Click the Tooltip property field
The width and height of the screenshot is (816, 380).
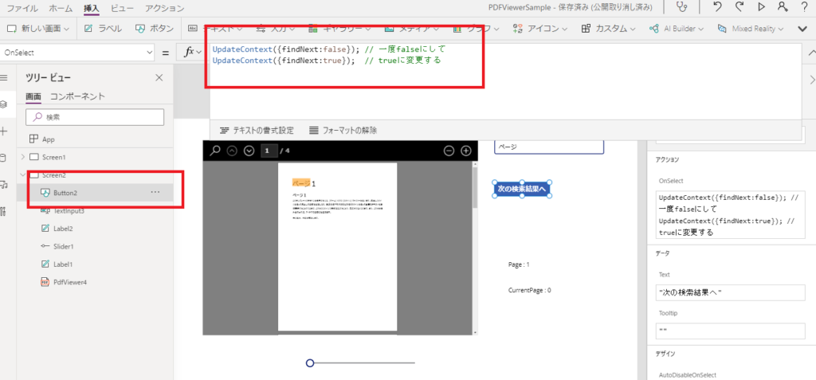pos(731,331)
